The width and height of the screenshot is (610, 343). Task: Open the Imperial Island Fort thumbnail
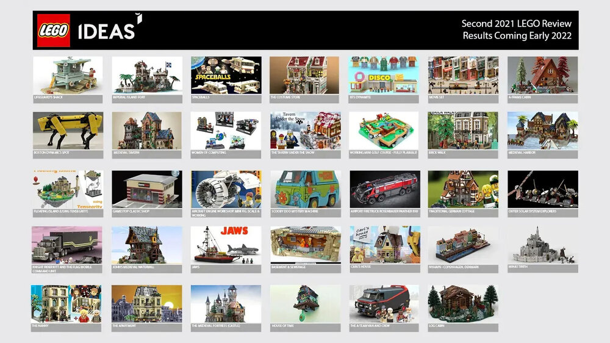pos(147,76)
